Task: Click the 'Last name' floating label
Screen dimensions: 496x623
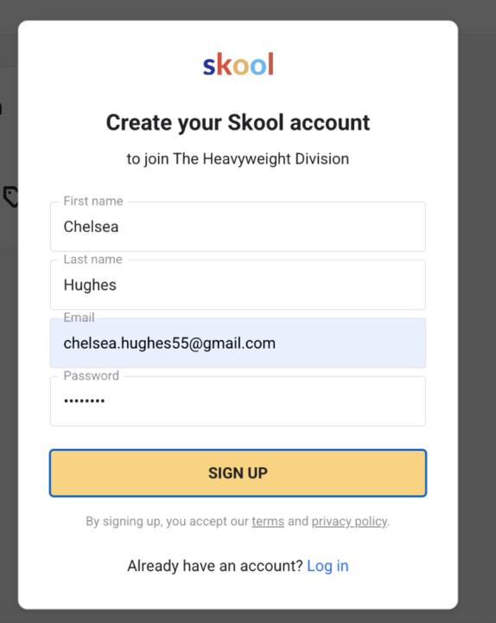Action: pos(92,259)
